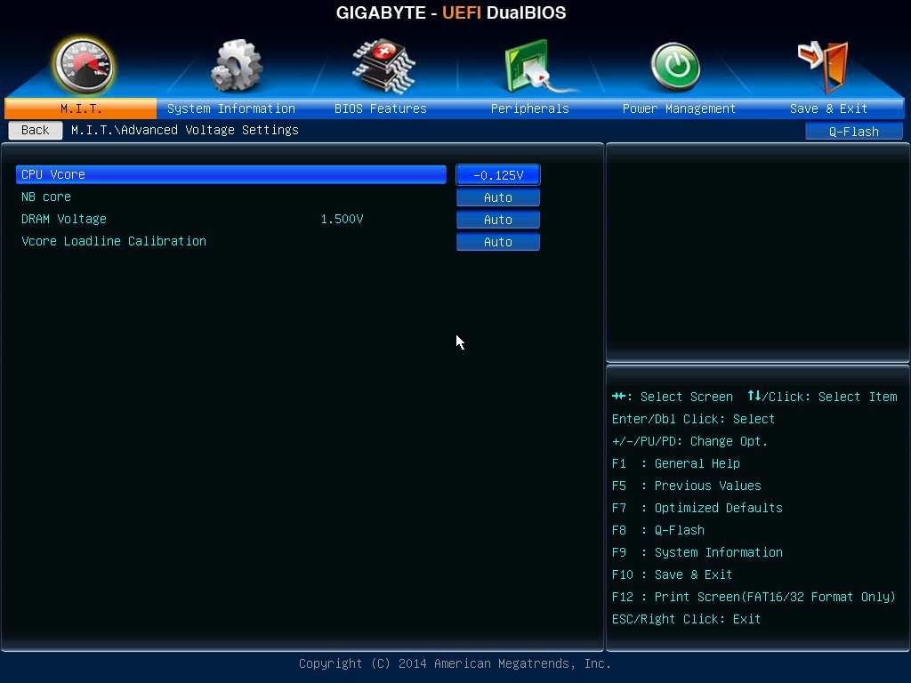This screenshot has height=683, width=911.
Task: Click the F7 Optimized Defaults hint
Action: pos(697,508)
